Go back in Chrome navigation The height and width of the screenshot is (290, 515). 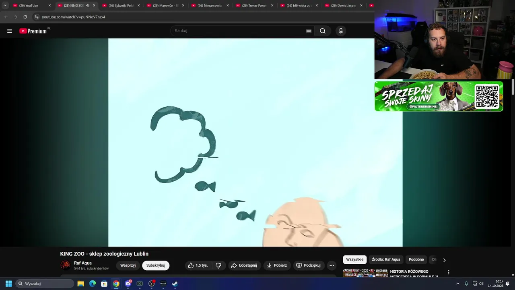6,17
